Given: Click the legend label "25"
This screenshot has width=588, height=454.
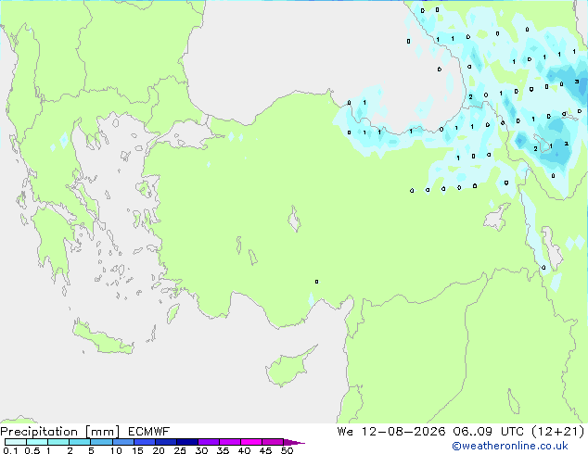Looking at the screenshot, I should click(180, 450).
